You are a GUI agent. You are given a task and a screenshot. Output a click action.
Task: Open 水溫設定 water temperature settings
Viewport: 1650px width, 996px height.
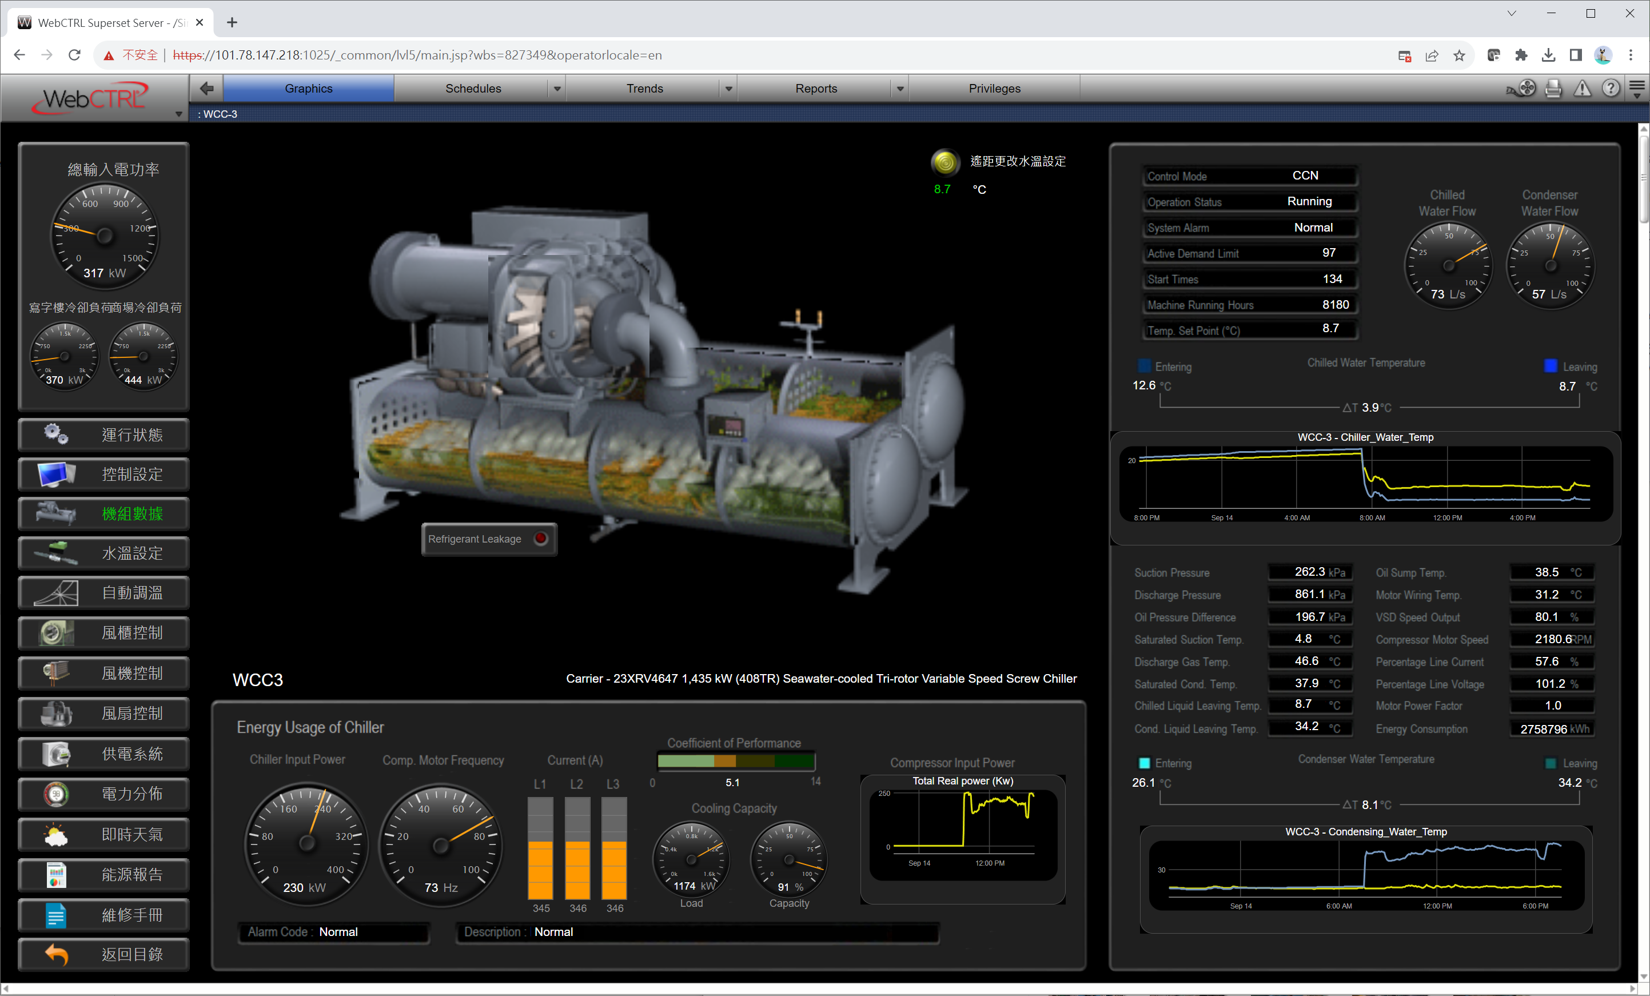pos(104,553)
